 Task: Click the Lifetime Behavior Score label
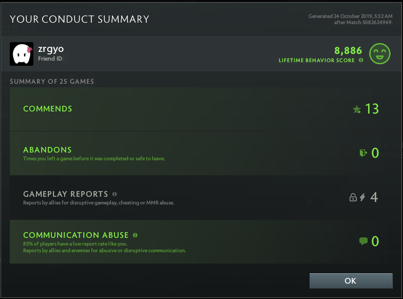click(316, 60)
